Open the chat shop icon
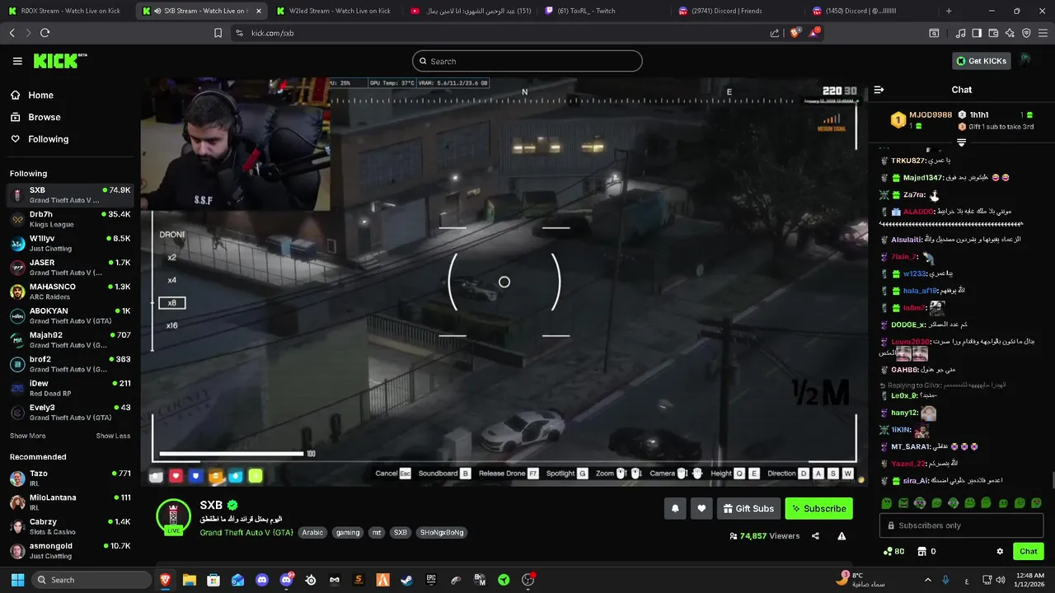 coord(922,552)
